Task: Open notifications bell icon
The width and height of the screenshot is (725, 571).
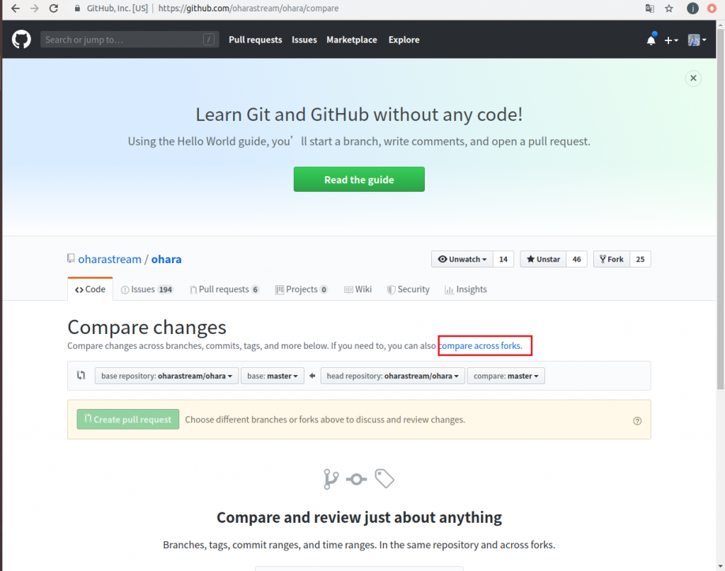Action: coord(651,40)
